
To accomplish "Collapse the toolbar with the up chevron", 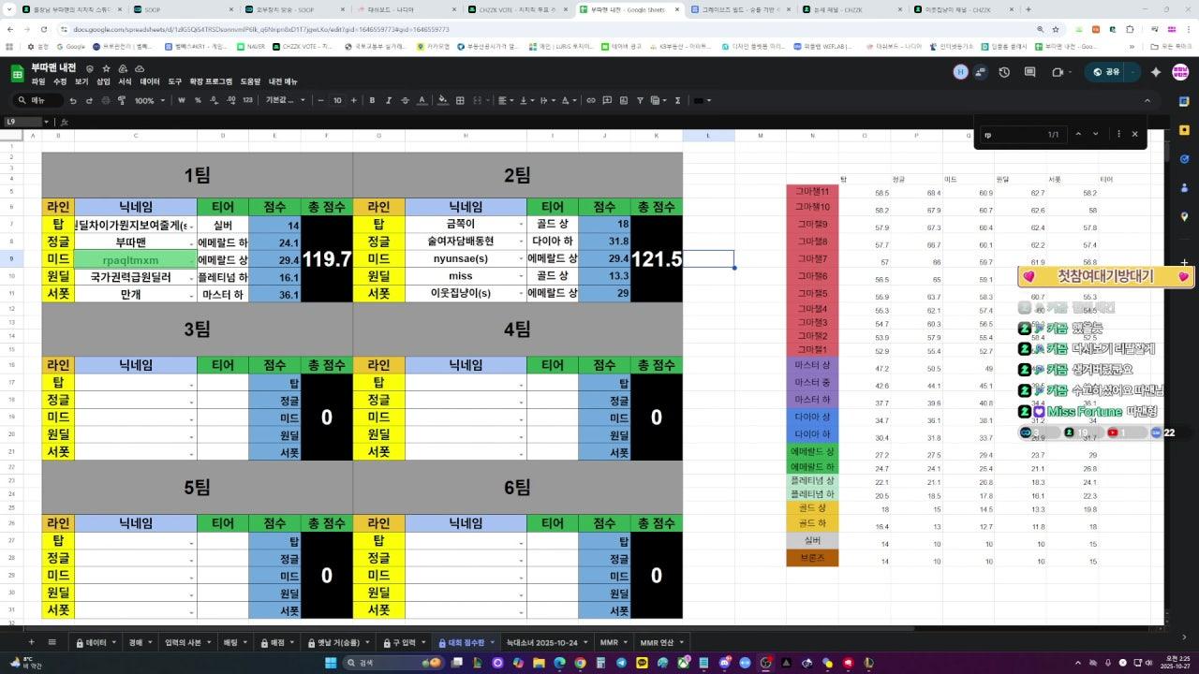I will pos(1147,100).
